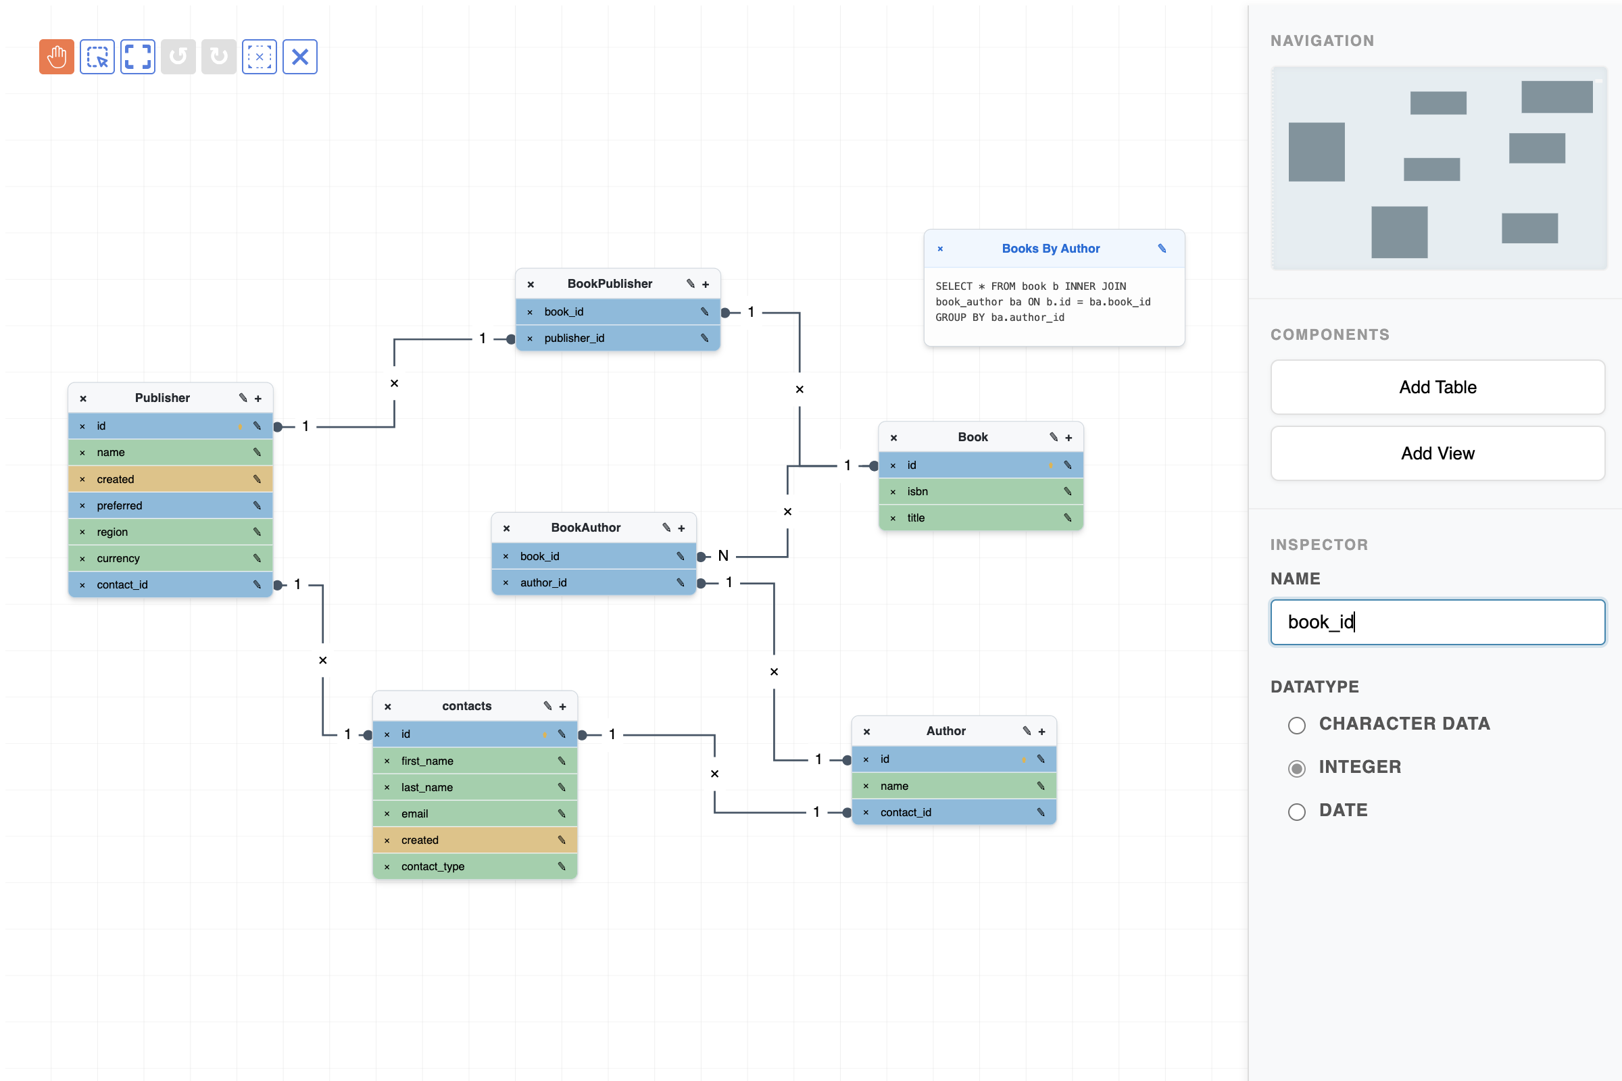Select the Publisher created column row

pyautogui.click(x=170, y=479)
